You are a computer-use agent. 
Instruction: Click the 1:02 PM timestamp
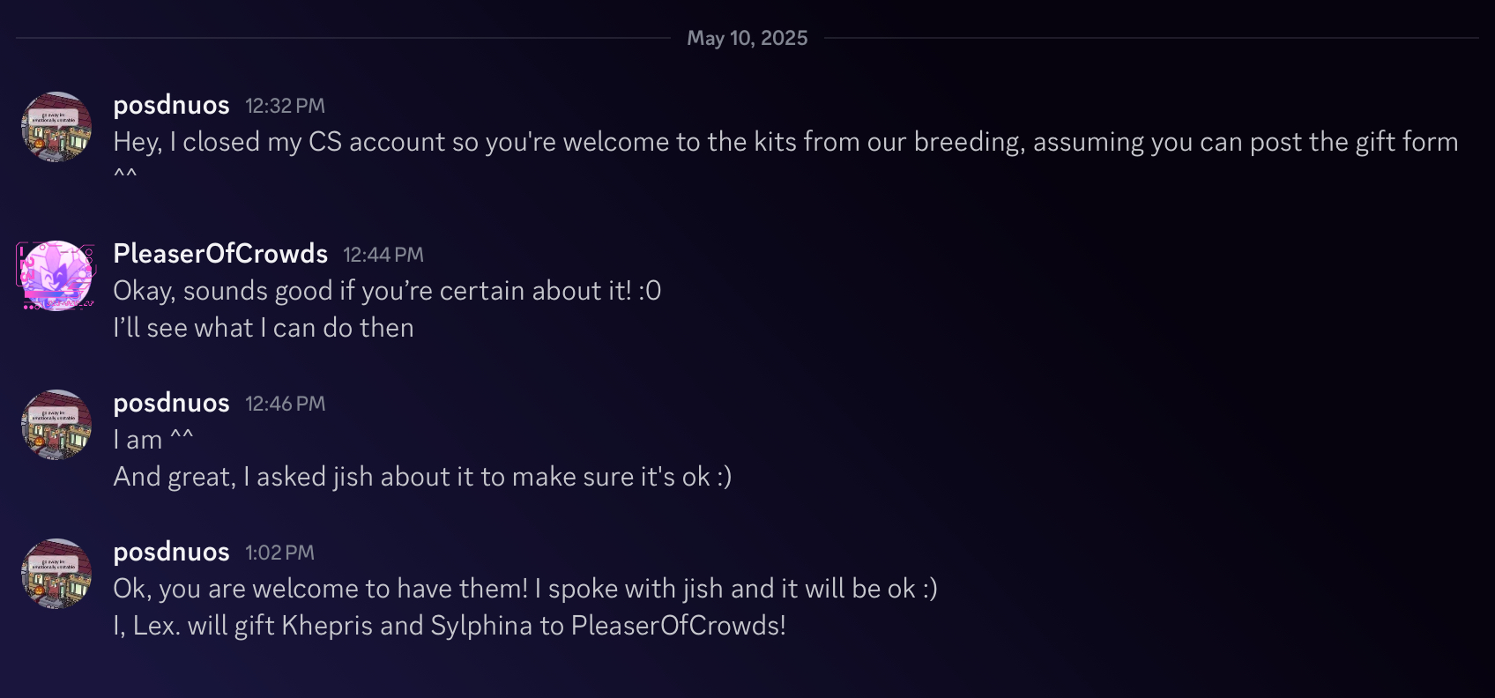[x=279, y=553]
